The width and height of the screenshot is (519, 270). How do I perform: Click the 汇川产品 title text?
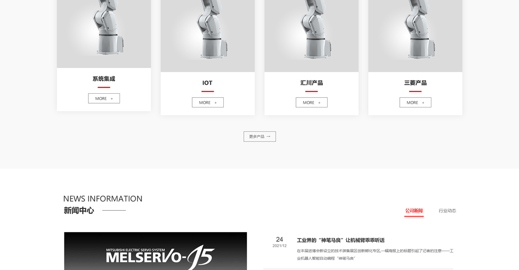311,83
